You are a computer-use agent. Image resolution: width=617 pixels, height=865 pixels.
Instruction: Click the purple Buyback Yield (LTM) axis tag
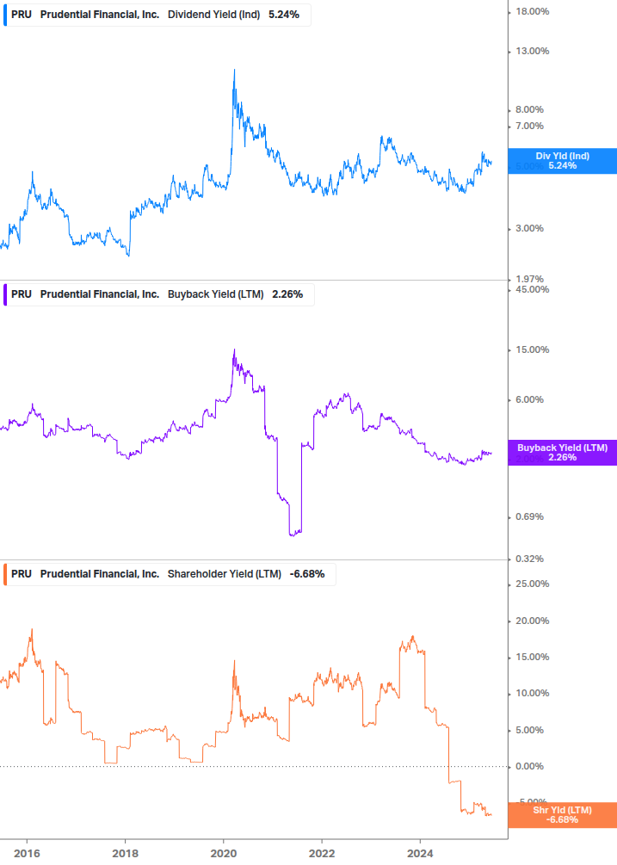pyautogui.click(x=563, y=453)
